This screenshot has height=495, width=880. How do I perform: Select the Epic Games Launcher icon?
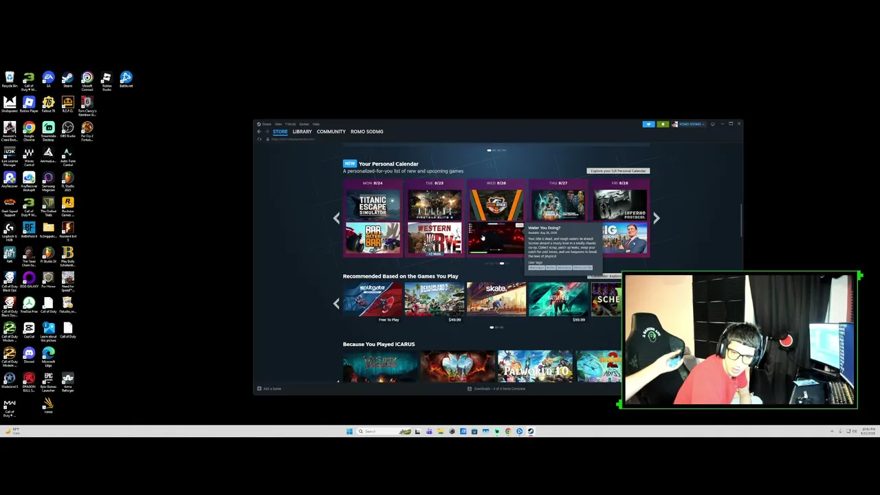48,382
